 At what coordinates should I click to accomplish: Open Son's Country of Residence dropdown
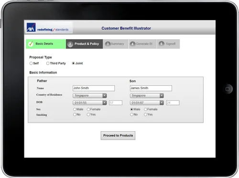147,95
